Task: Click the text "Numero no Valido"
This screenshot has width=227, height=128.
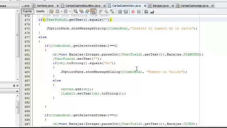Action: point(165,72)
